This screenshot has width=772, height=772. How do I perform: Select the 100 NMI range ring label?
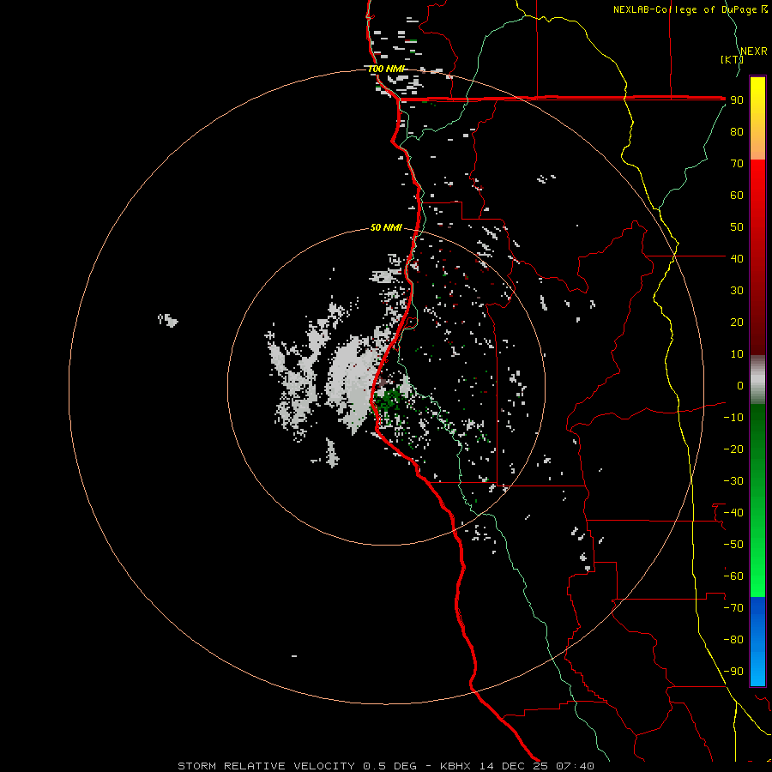pyautogui.click(x=386, y=69)
